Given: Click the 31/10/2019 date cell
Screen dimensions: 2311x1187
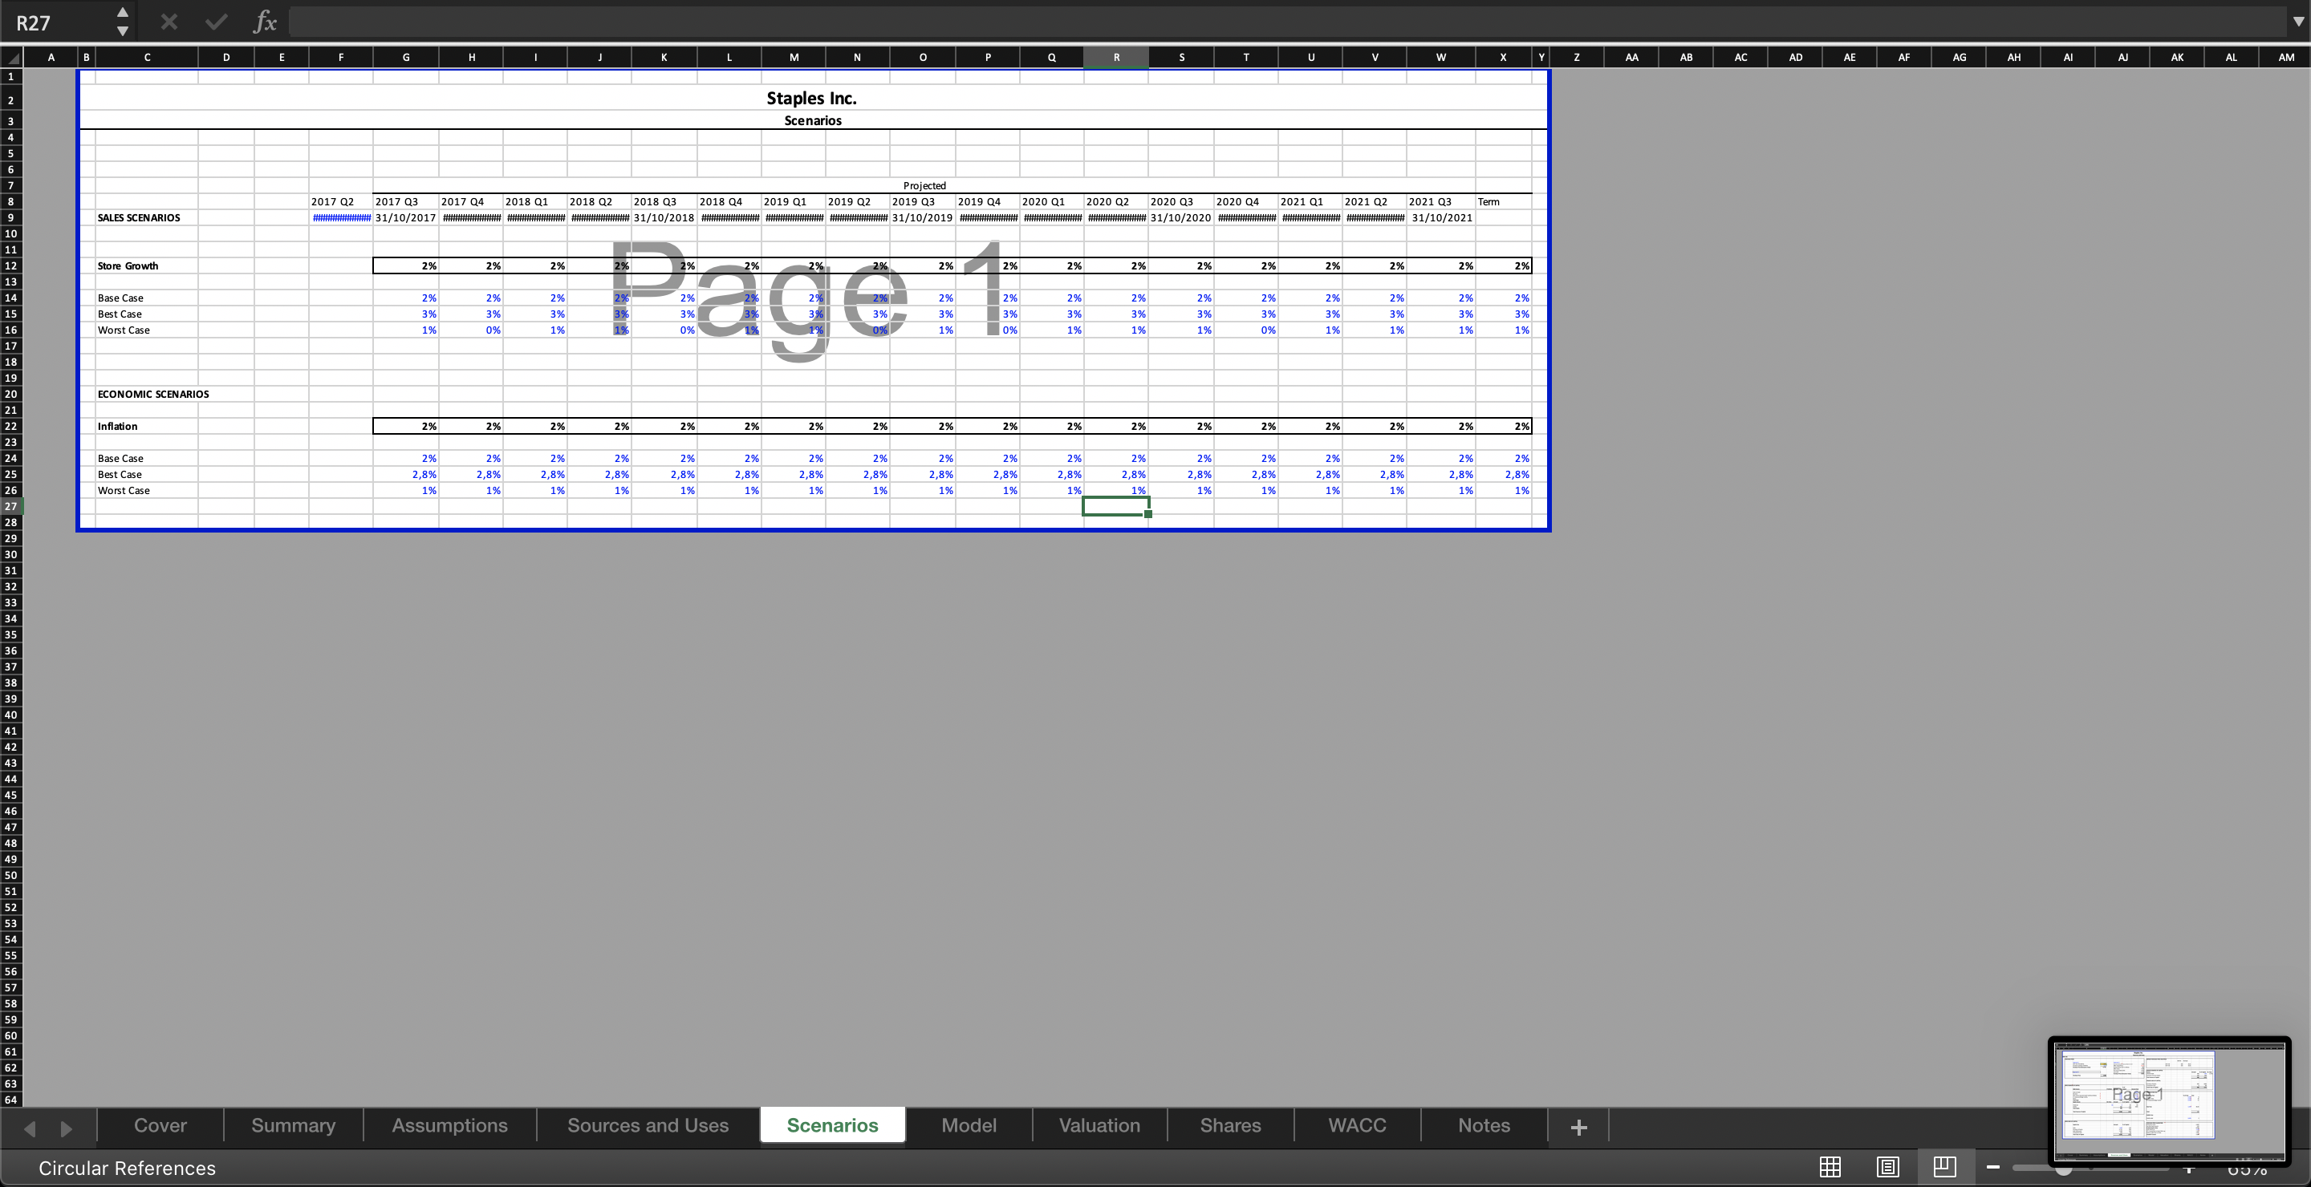Looking at the screenshot, I should click(922, 218).
